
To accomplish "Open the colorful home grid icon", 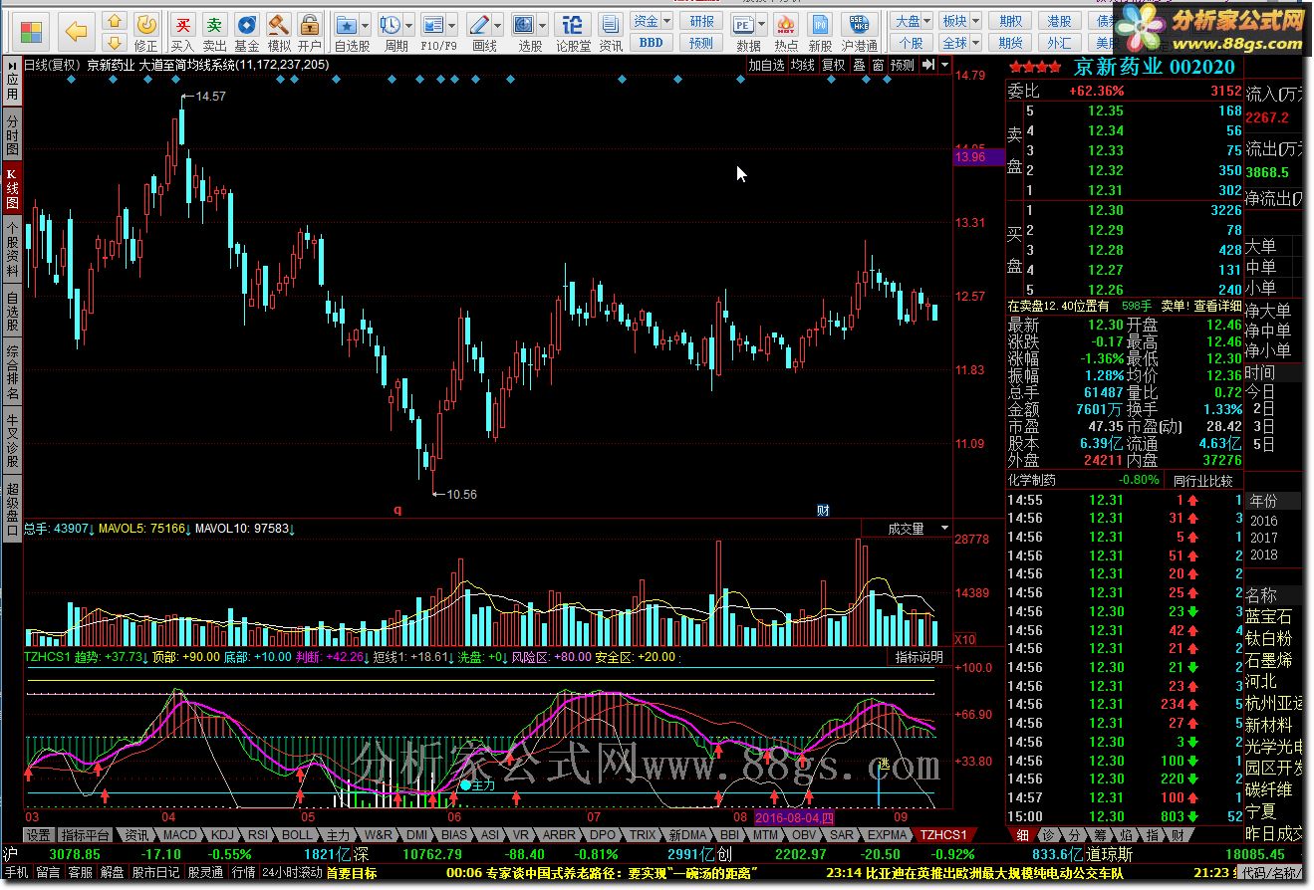I will click(x=32, y=31).
